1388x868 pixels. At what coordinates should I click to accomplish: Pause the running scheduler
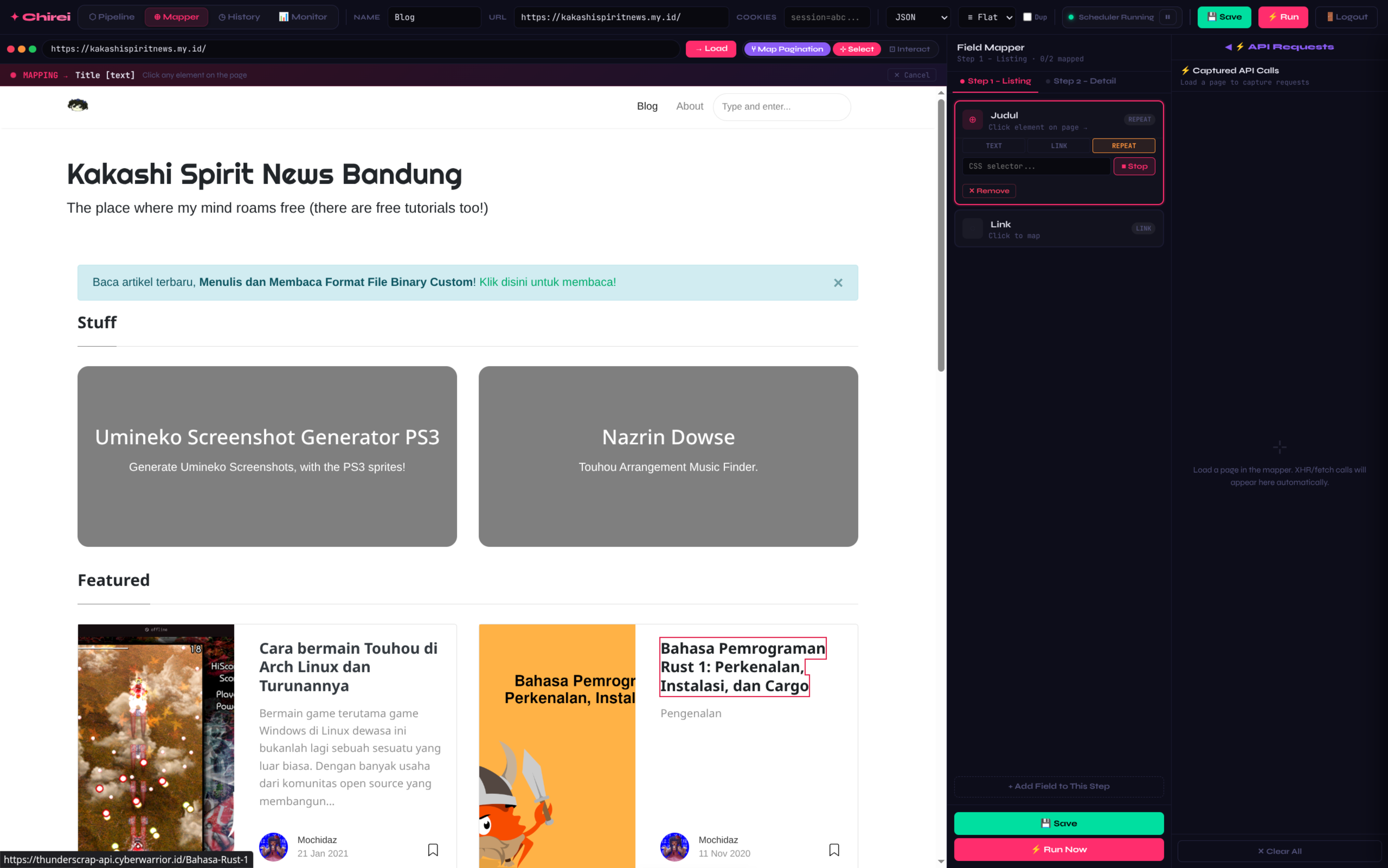click(1167, 17)
